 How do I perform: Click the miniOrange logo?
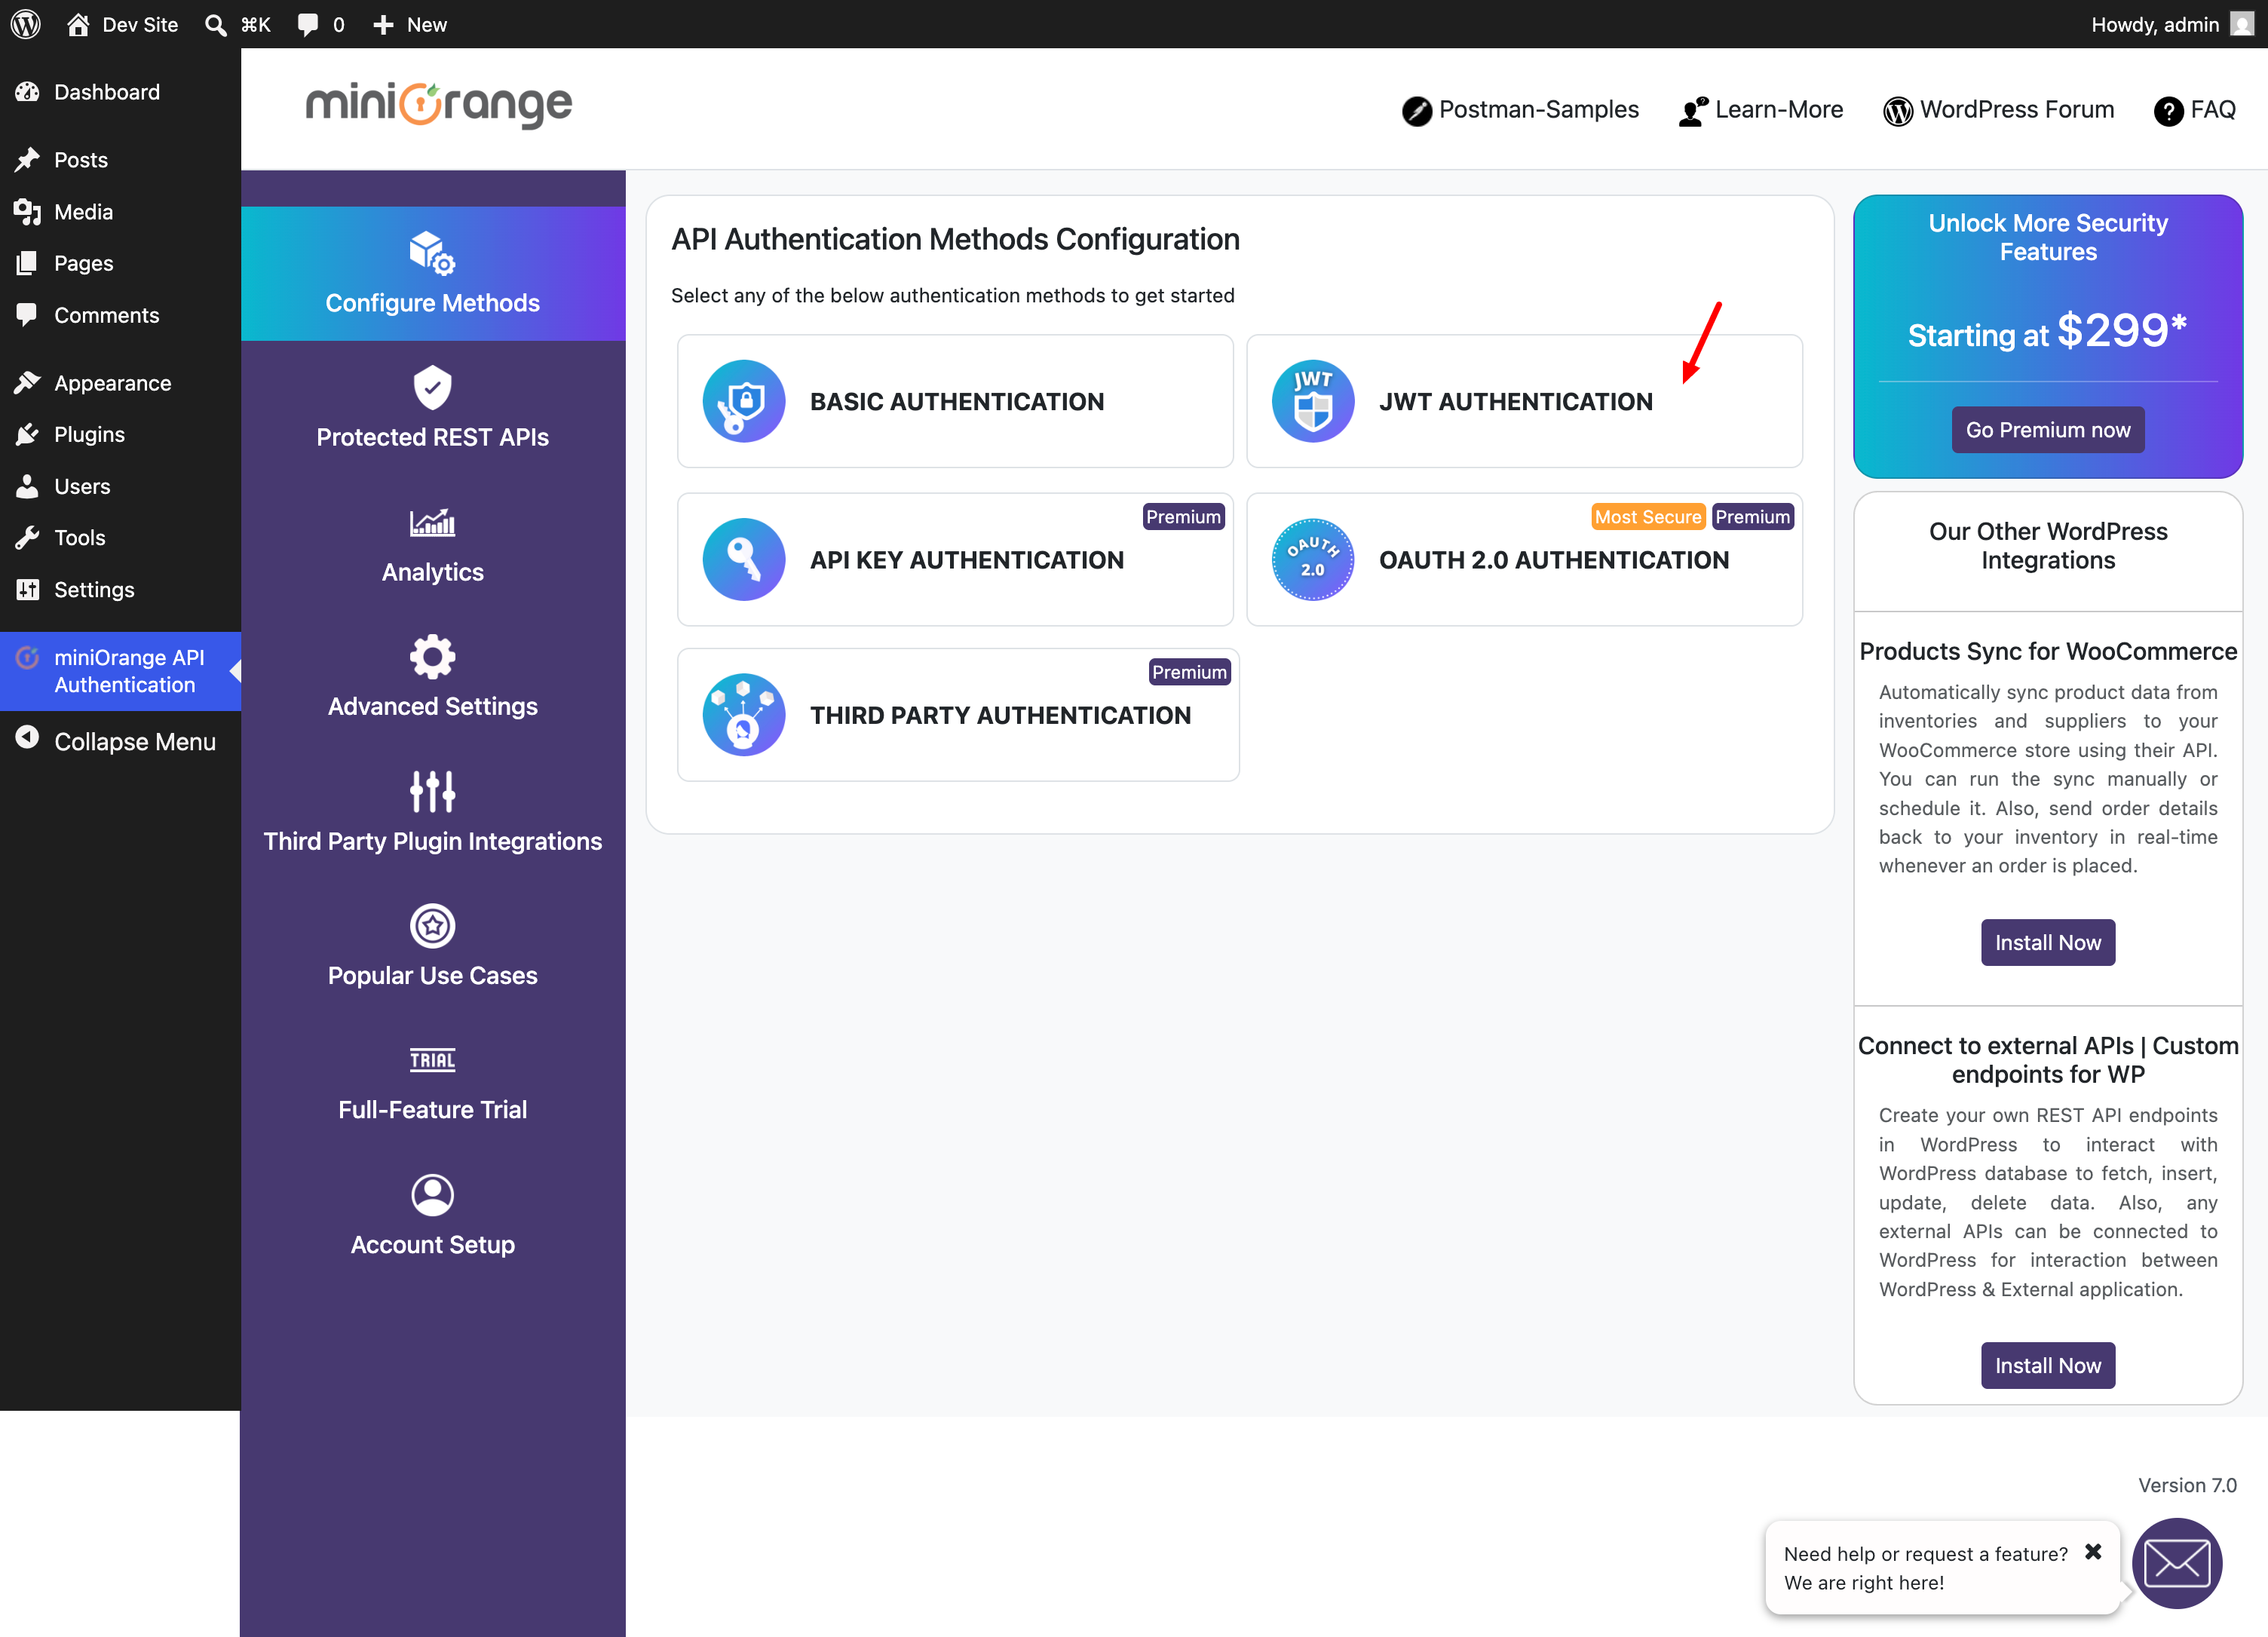(438, 105)
